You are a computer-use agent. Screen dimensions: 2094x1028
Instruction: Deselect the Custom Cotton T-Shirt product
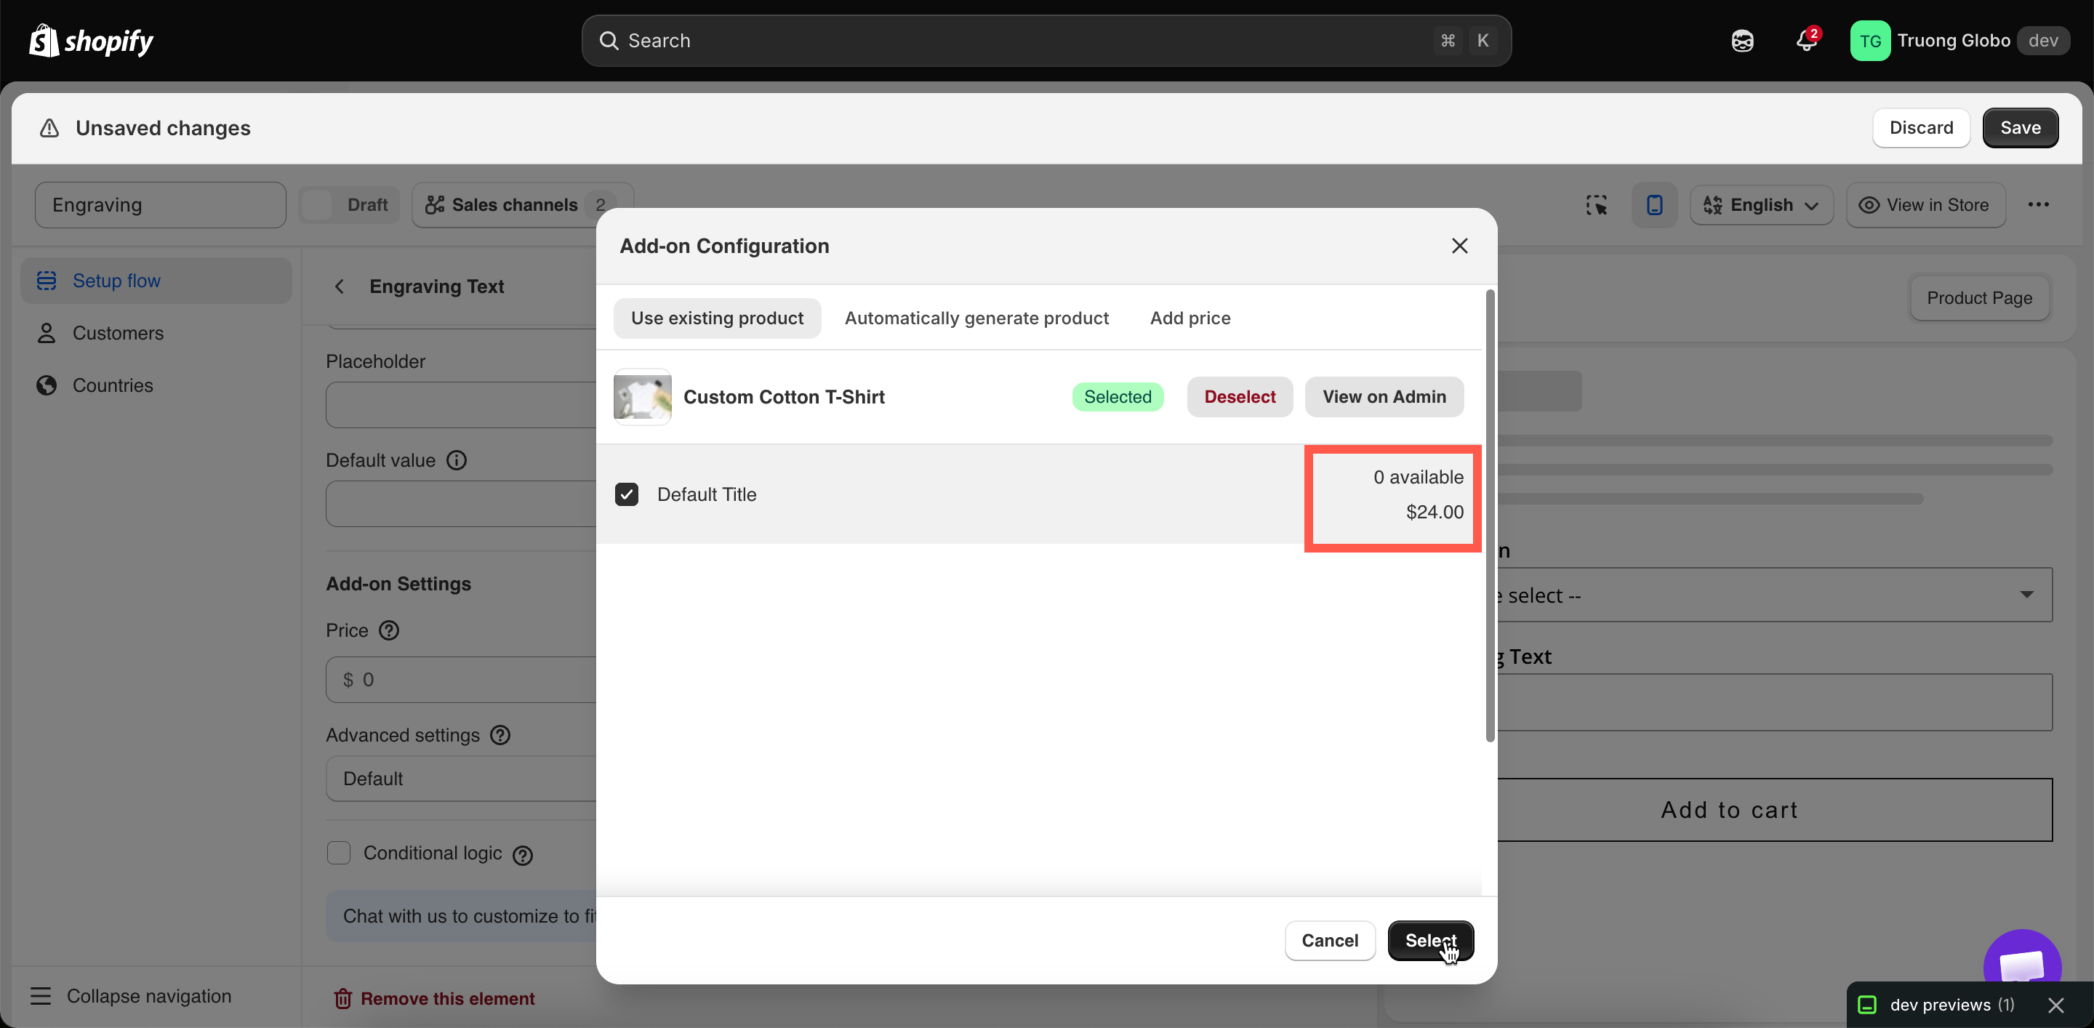[1240, 396]
